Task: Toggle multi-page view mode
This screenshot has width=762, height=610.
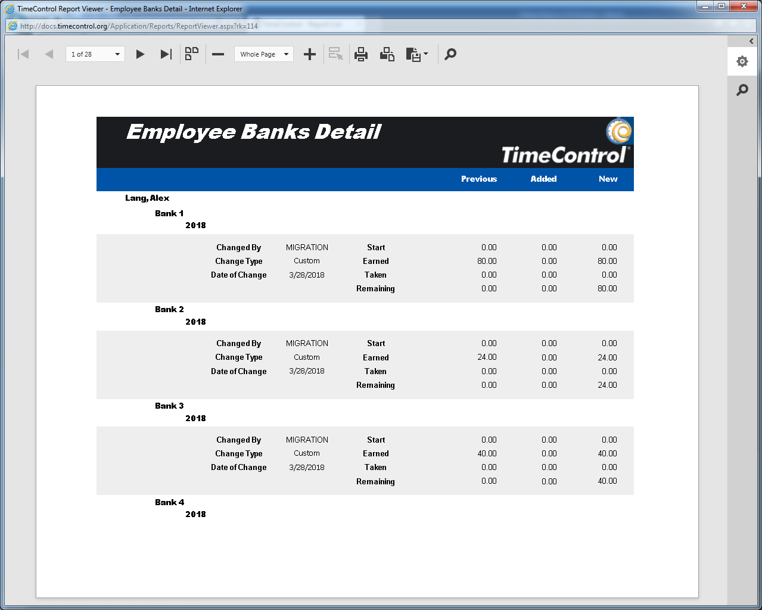Action: click(191, 54)
